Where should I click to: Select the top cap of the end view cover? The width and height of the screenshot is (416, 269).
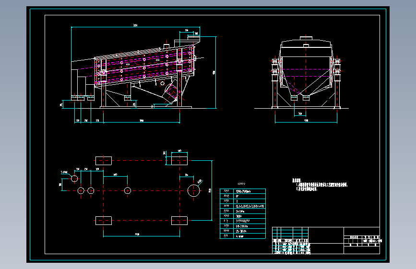coord(306,38)
